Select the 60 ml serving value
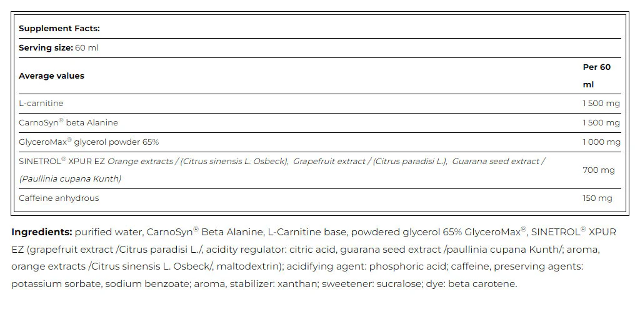 click(87, 47)
